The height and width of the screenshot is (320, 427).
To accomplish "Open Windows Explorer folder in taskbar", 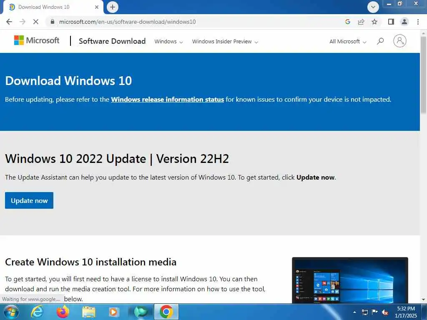I will click(89, 312).
